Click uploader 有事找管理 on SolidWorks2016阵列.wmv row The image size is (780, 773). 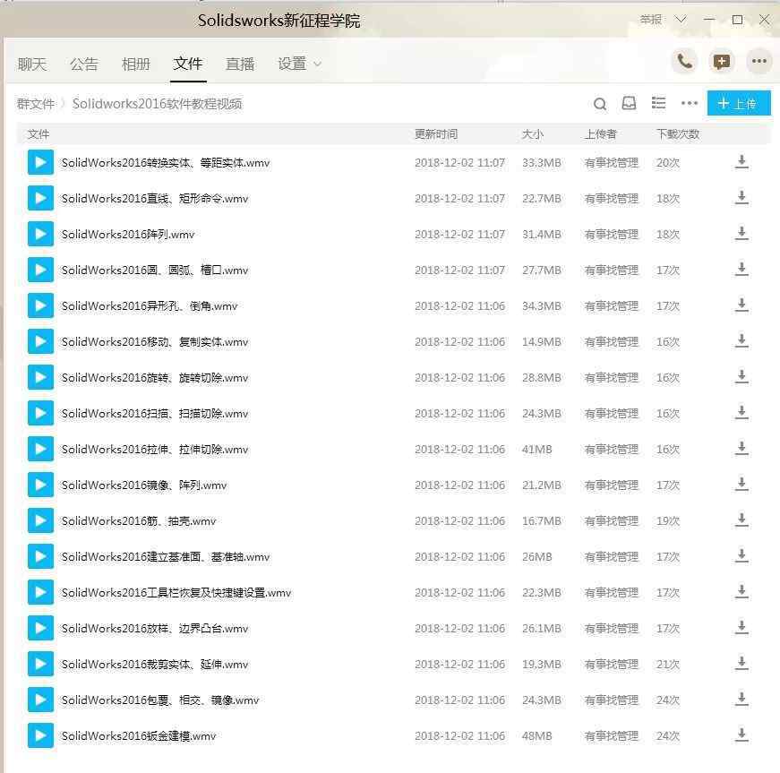tap(612, 235)
